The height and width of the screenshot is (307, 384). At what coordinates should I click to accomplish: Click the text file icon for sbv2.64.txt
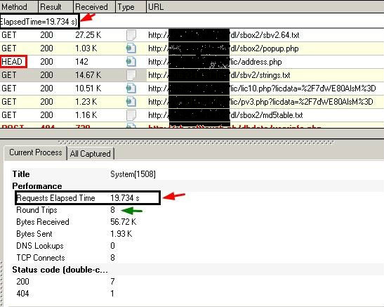coord(131,35)
